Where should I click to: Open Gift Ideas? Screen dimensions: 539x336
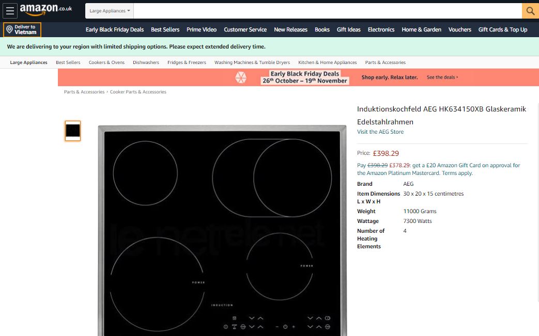348,29
